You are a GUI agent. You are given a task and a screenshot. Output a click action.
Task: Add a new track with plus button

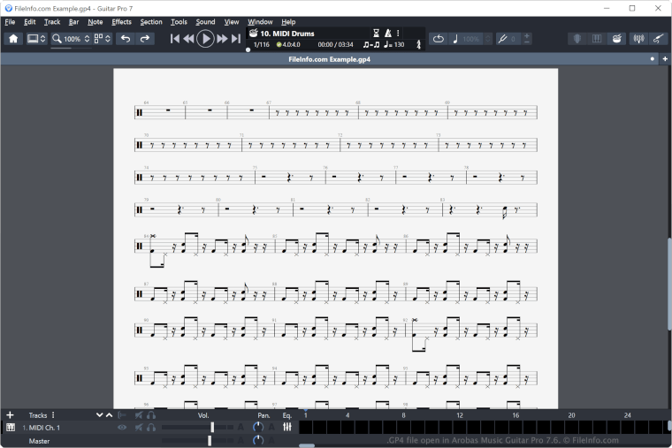point(10,415)
